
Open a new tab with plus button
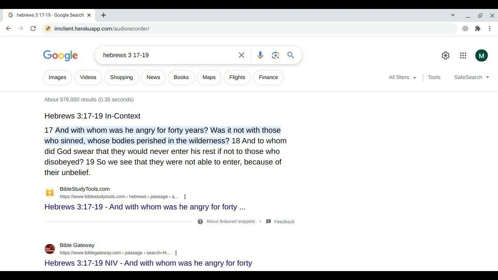103,15
